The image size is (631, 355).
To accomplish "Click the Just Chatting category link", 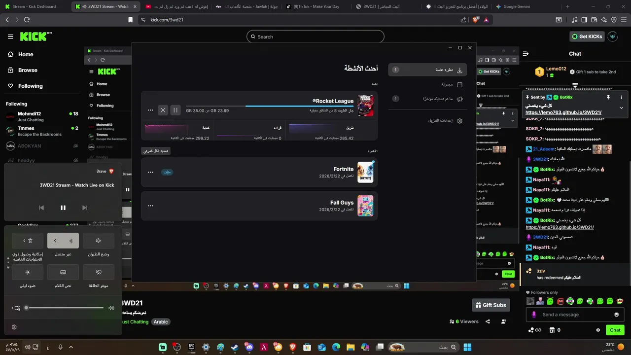I will 135,322.
